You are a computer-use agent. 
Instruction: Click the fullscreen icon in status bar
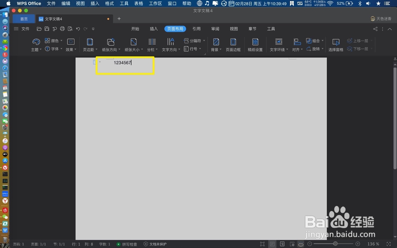pos(389,244)
